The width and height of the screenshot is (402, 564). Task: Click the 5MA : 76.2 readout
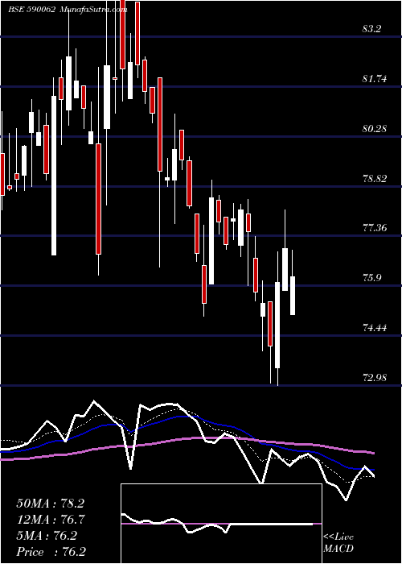pos(46,536)
